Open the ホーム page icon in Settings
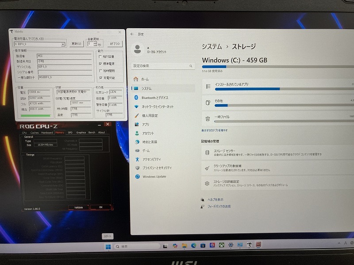 136,79
